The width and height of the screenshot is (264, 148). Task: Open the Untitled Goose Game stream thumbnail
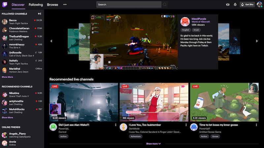tap(224, 102)
